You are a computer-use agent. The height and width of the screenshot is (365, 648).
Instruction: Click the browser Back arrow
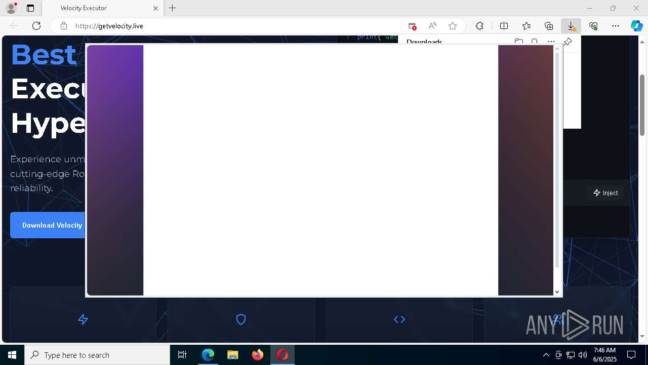(14, 26)
